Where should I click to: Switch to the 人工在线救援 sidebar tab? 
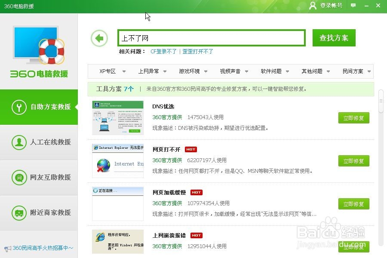click(39, 142)
